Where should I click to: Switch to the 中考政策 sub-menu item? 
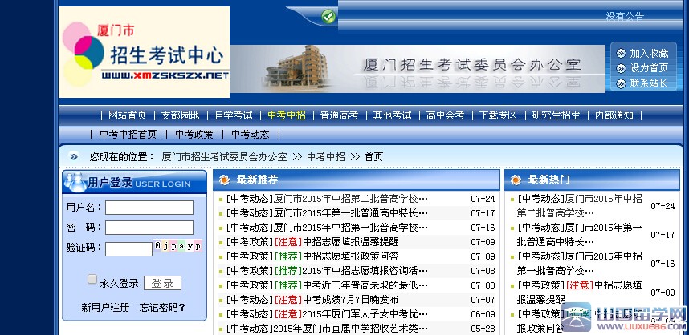(x=194, y=135)
